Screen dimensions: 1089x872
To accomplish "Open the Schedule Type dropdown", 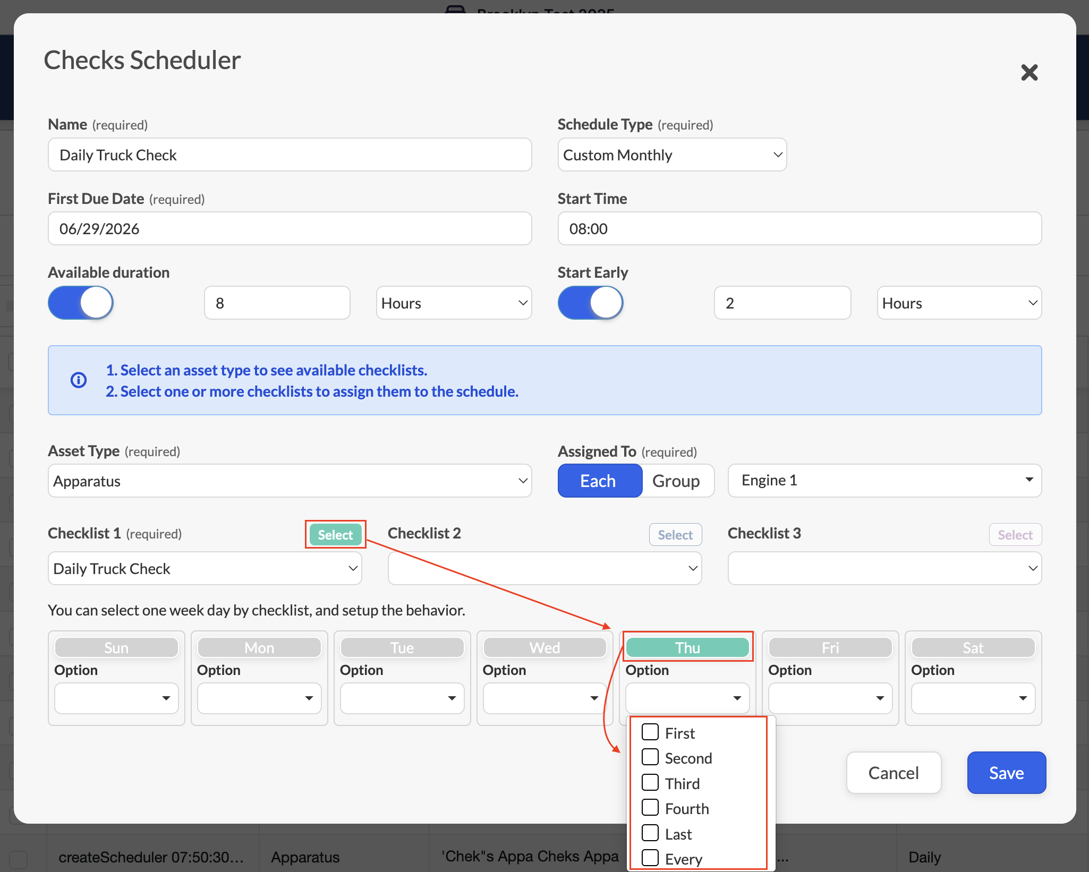I will 672,155.
